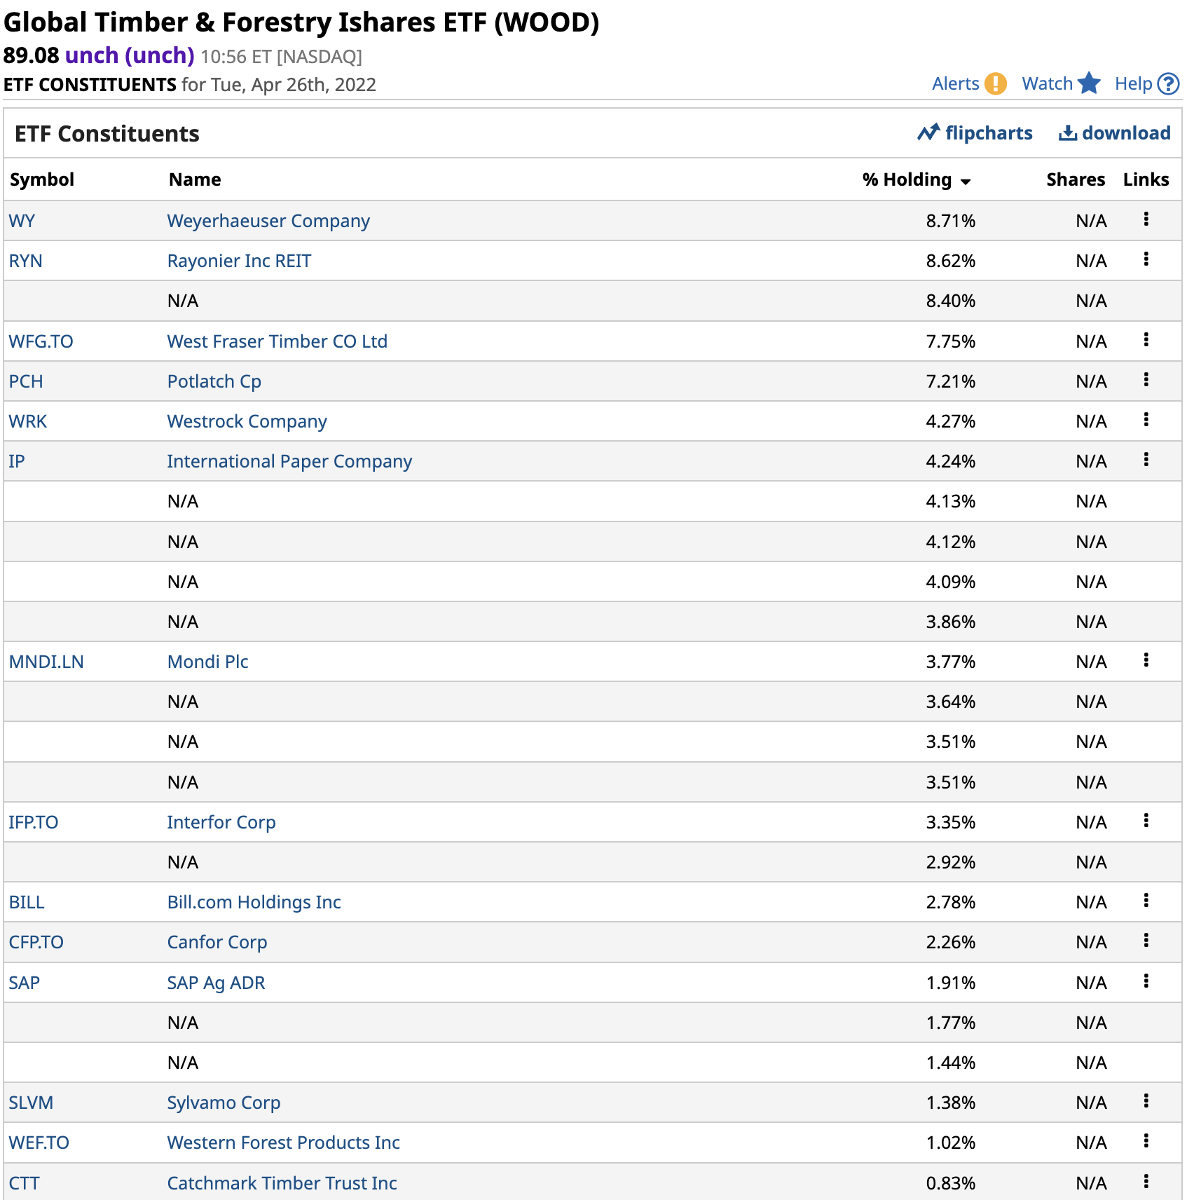The image size is (1187, 1200).
Task: Click the flipcharts chart icon
Action: [928, 132]
